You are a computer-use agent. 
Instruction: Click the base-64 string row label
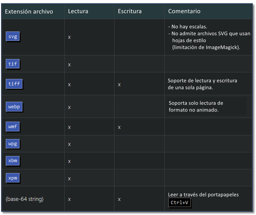click(x=24, y=199)
